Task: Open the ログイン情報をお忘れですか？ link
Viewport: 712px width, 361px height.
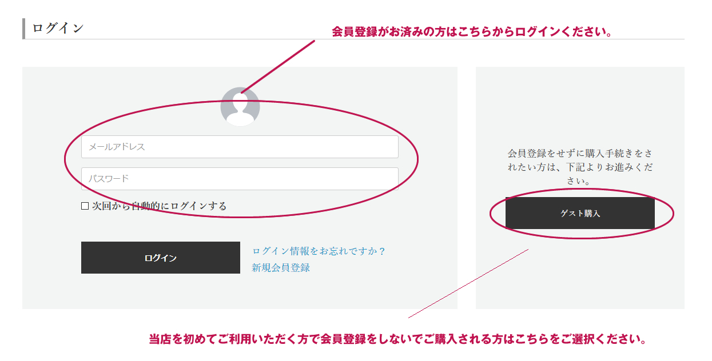Action: coord(319,251)
